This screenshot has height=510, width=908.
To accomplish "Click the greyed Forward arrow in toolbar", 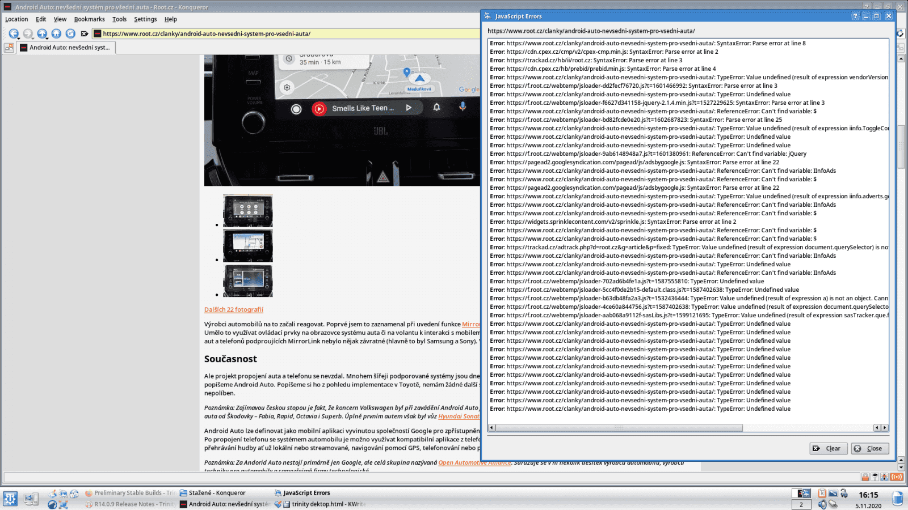I will [27, 33].
